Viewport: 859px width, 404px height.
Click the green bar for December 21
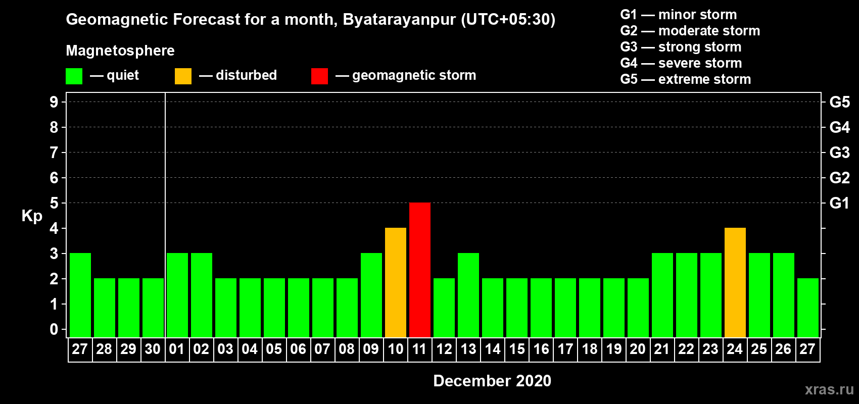(662, 295)
